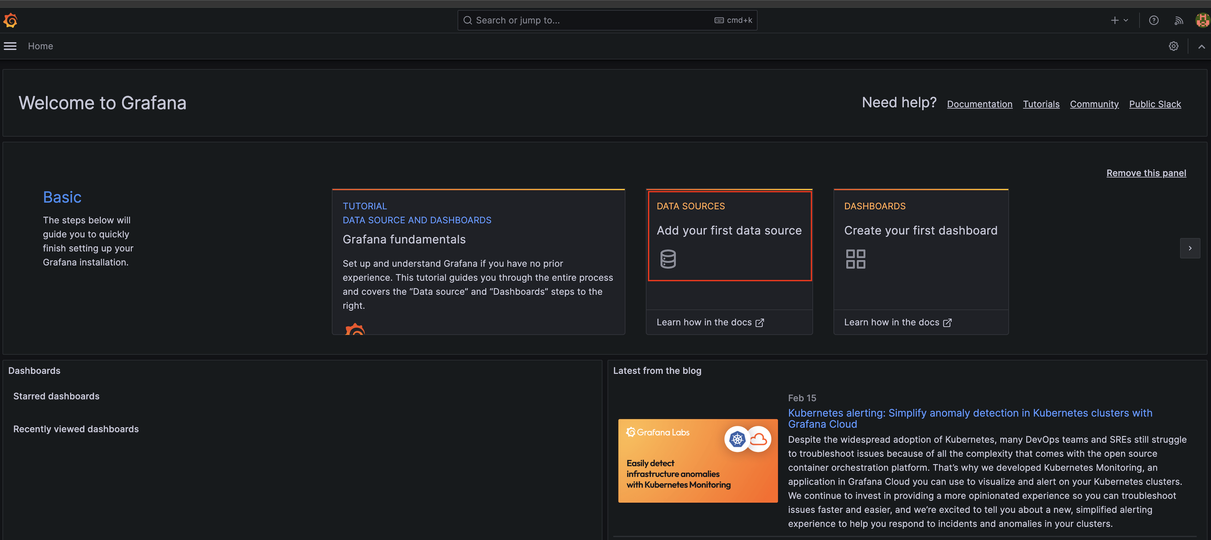This screenshot has width=1211, height=540.
Task: Collapse the top search bar chevron
Action: (x=1201, y=46)
